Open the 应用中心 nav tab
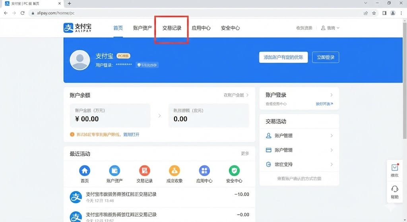407x222 pixels. click(x=201, y=28)
